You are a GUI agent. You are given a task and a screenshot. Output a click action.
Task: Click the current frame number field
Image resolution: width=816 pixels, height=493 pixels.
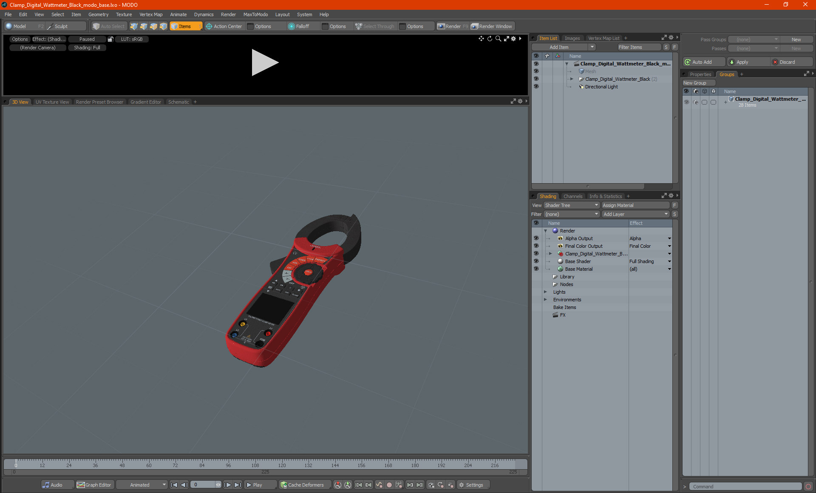(204, 485)
